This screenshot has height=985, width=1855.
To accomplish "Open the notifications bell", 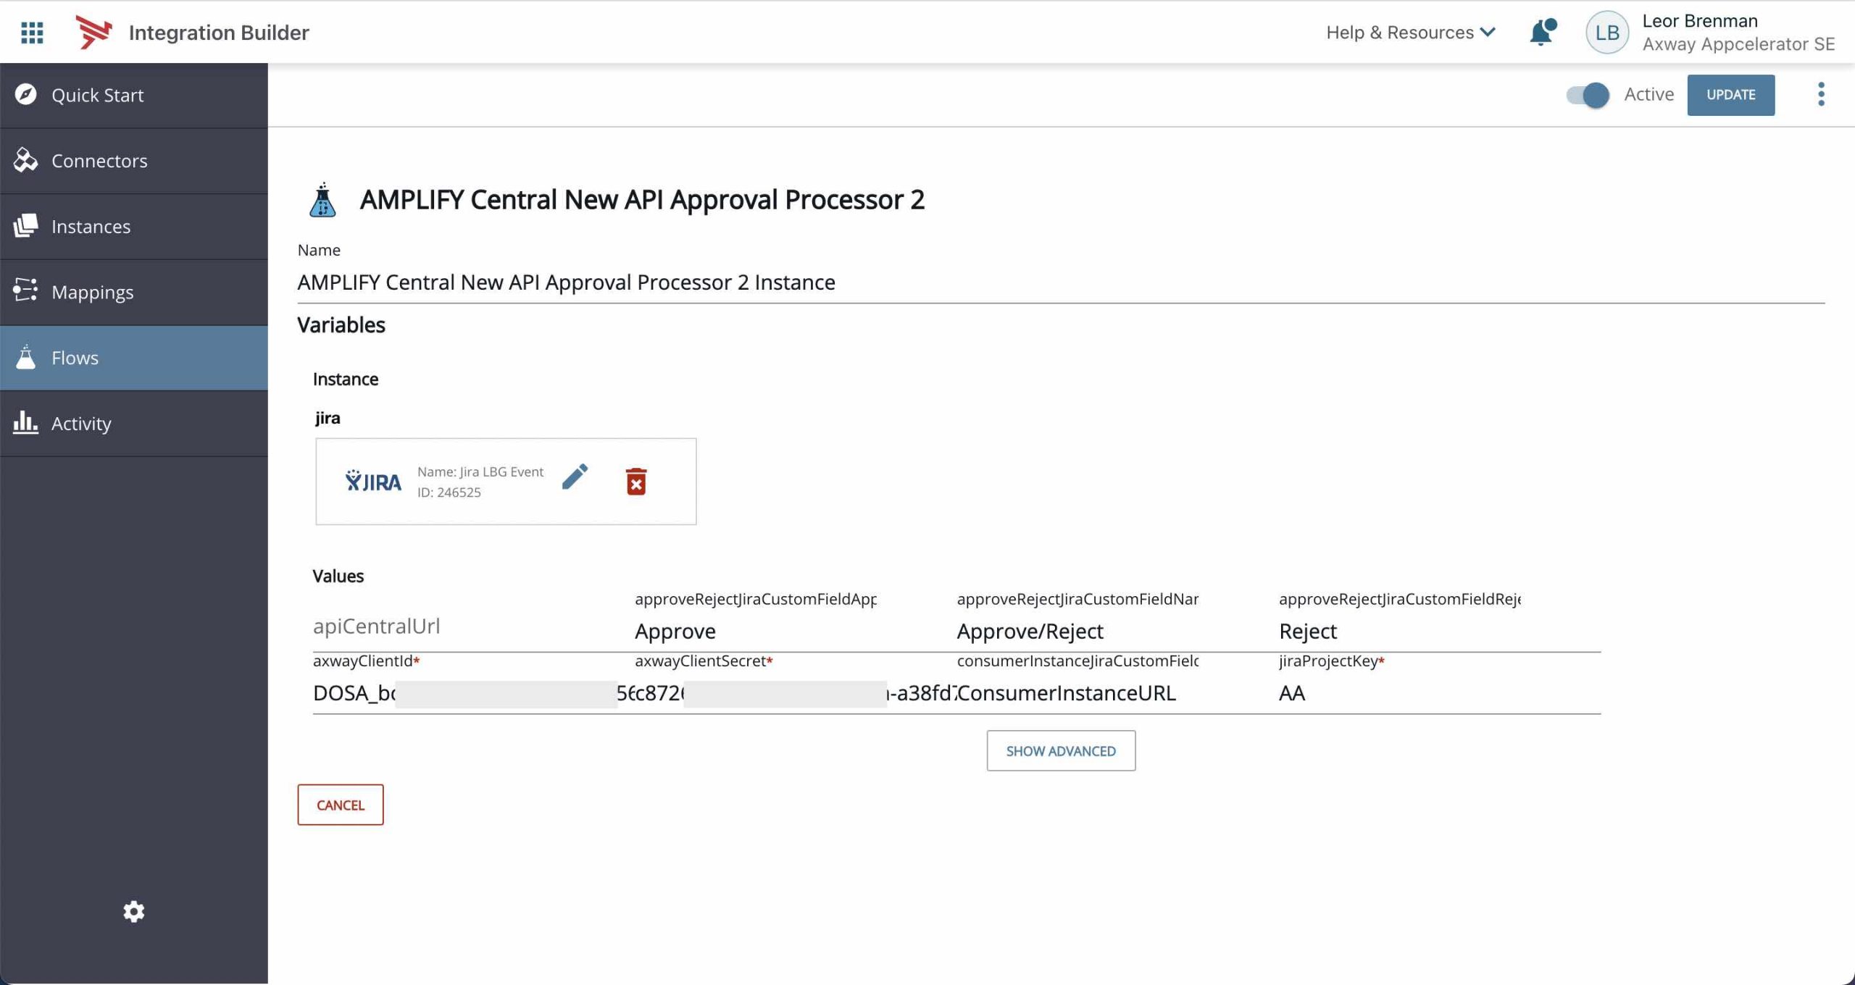I will (1542, 33).
